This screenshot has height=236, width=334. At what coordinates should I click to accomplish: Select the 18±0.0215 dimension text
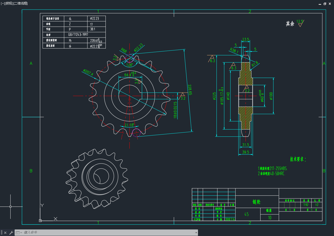(x=175, y=110)
